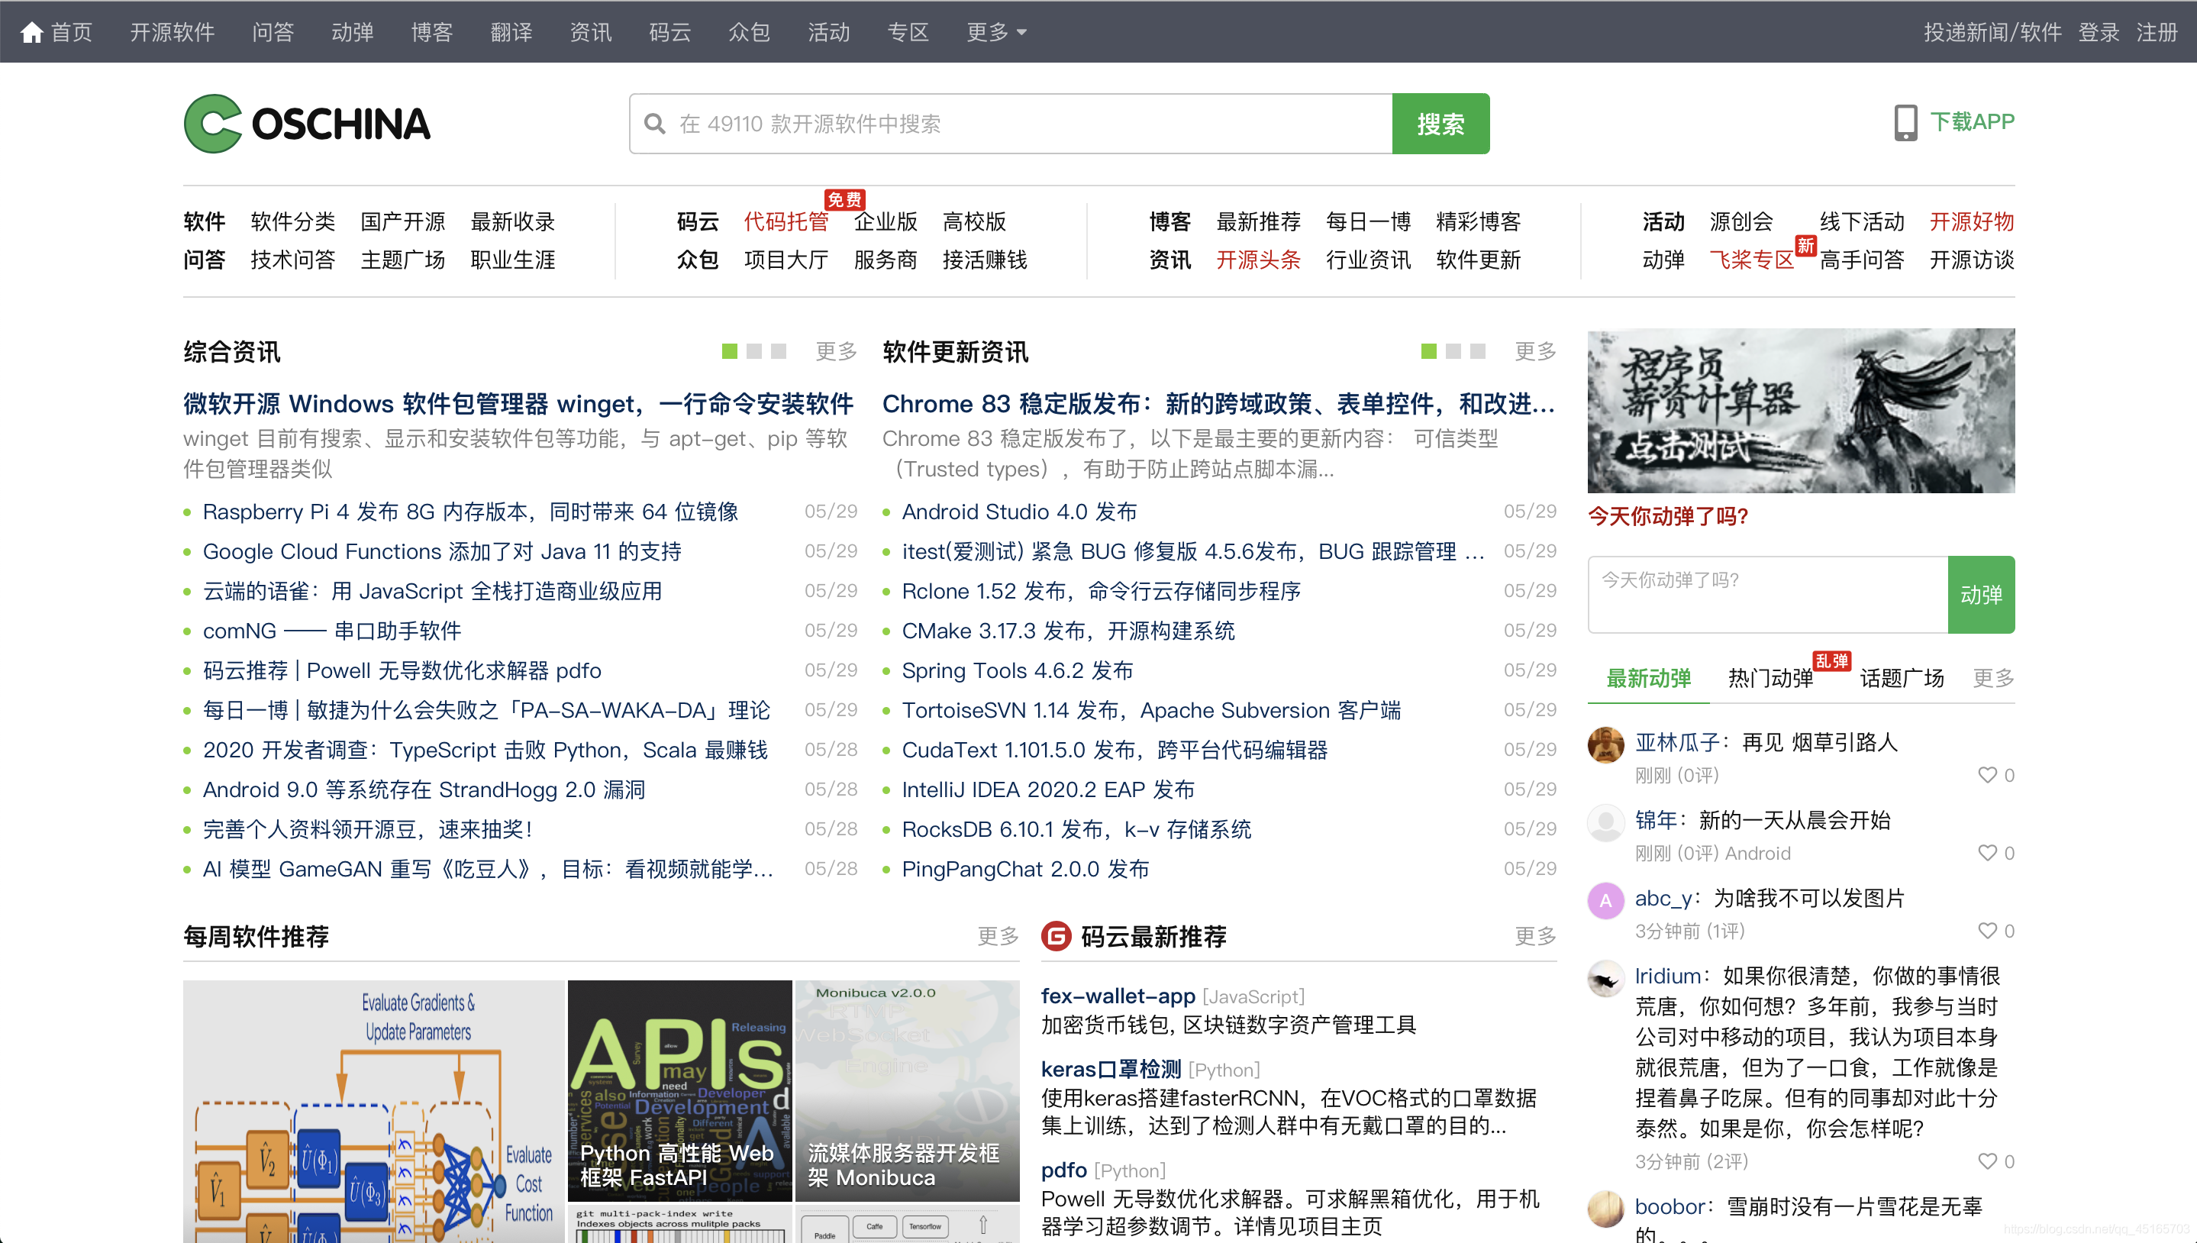Open 流媒体服务器开发框架 Monibuca thumbnail
Screen dimensions: 2197x1243
pos(908,1090)
